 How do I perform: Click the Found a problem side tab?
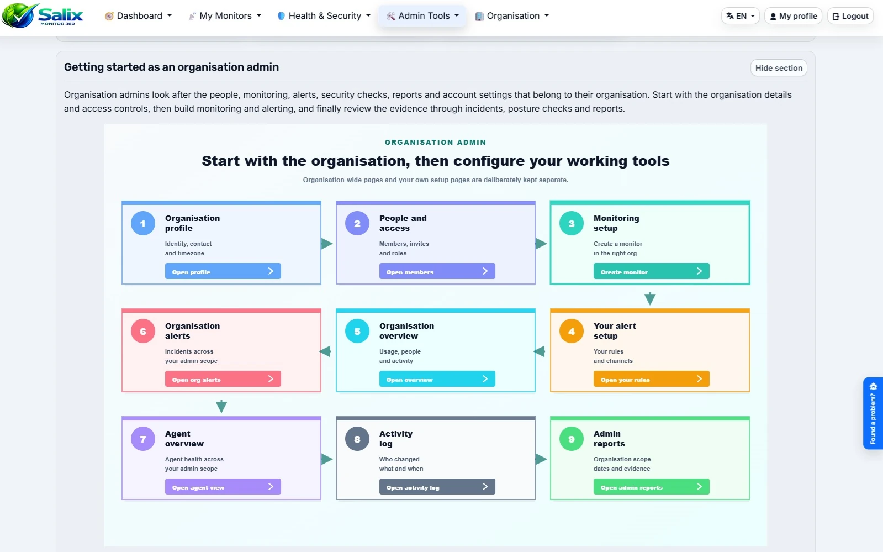click(873, 413)
